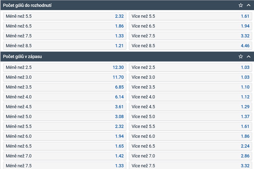Image resolution: width=254 pixels, height=169 pixels.
Task: Select 'Méně než 5.5' at odds 2.32 in top section
Action: tap(65, 16)
